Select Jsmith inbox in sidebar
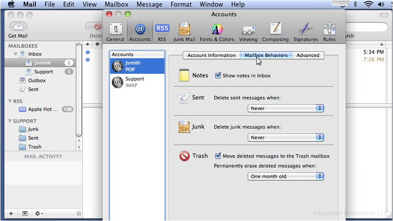The height and width of the screenshot is (221, 393). [40, 63]
